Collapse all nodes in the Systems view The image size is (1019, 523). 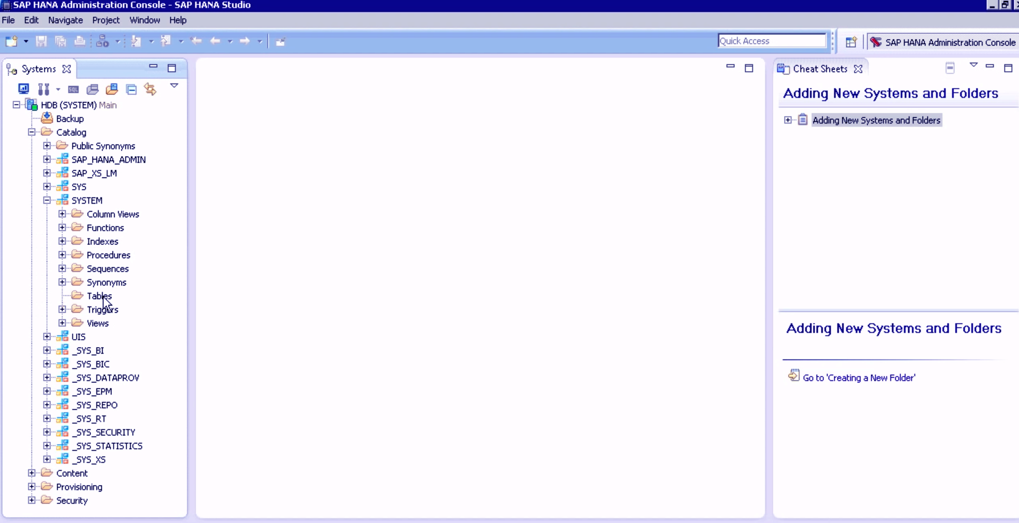click(x=131, y=89)
